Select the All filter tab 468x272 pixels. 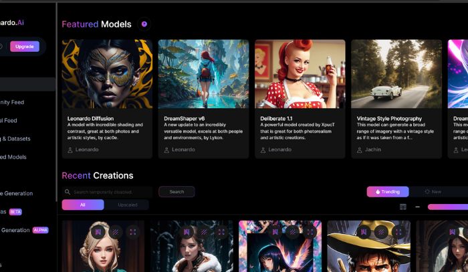point(83,205)
